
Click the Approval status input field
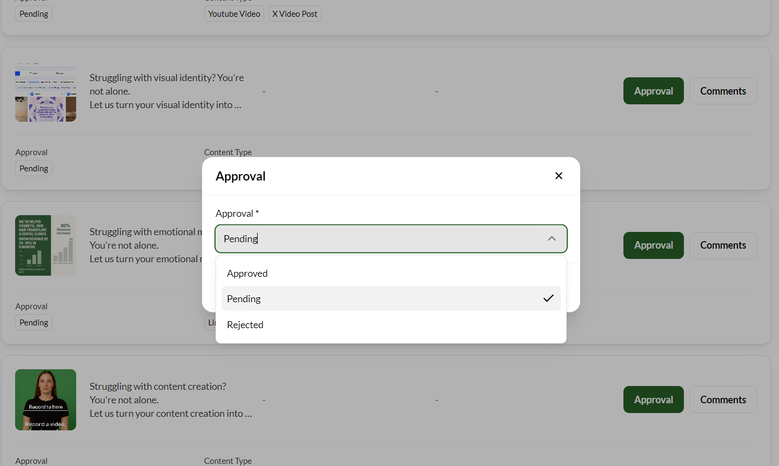pos(378,239)
